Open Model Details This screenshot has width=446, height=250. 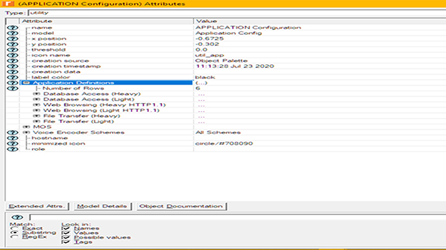click(102, 206)
